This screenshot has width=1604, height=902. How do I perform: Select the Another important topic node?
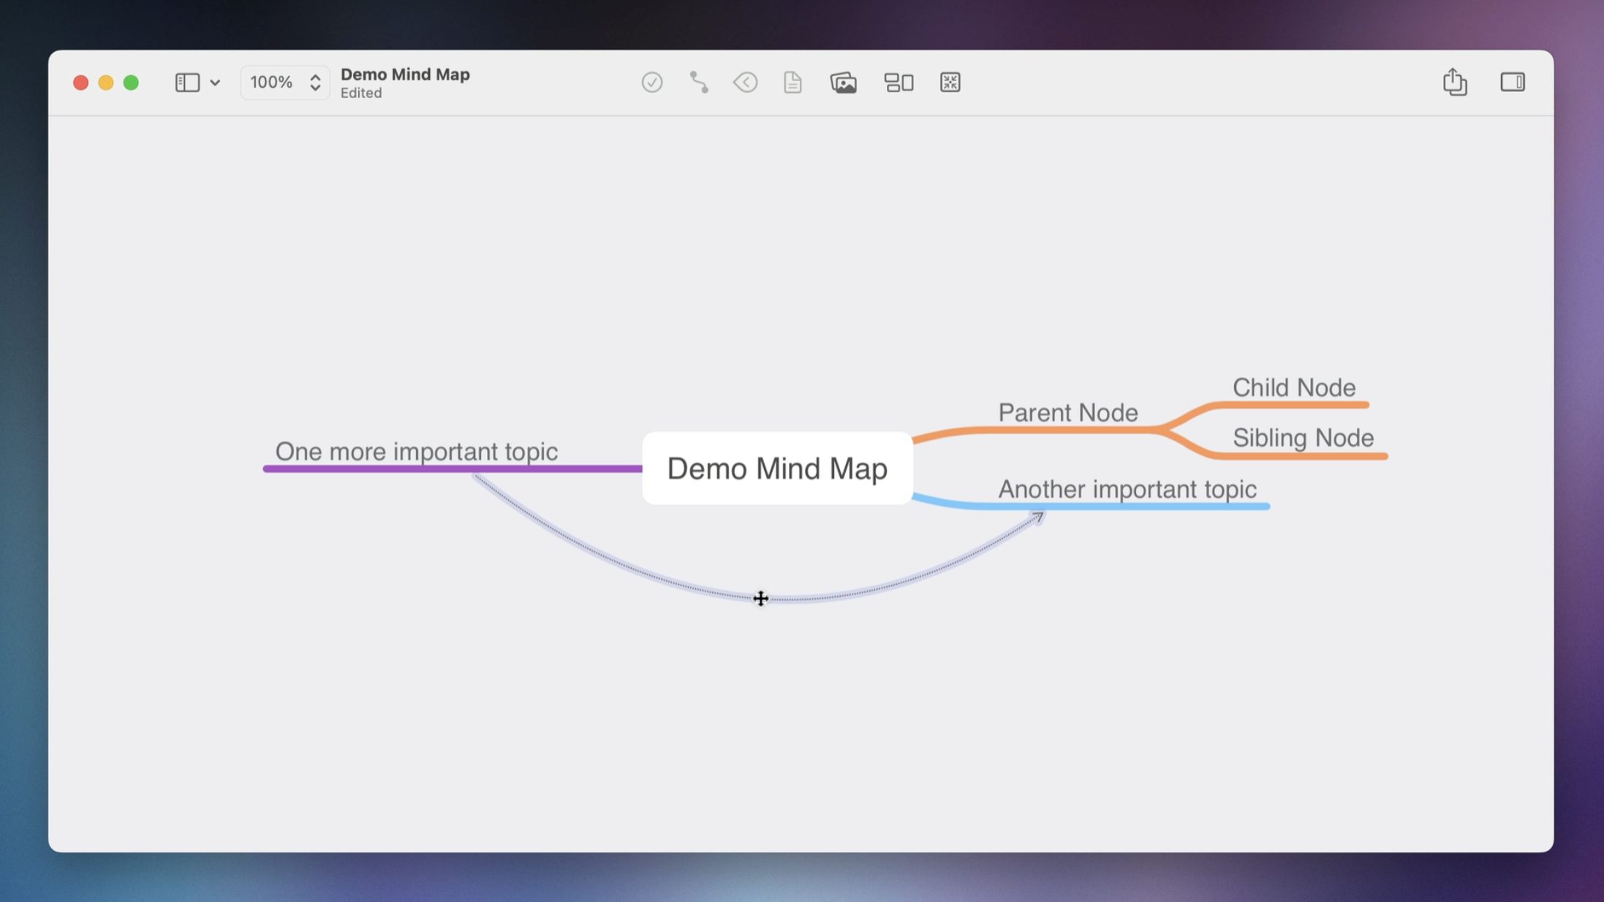[x=1127, y=489]
